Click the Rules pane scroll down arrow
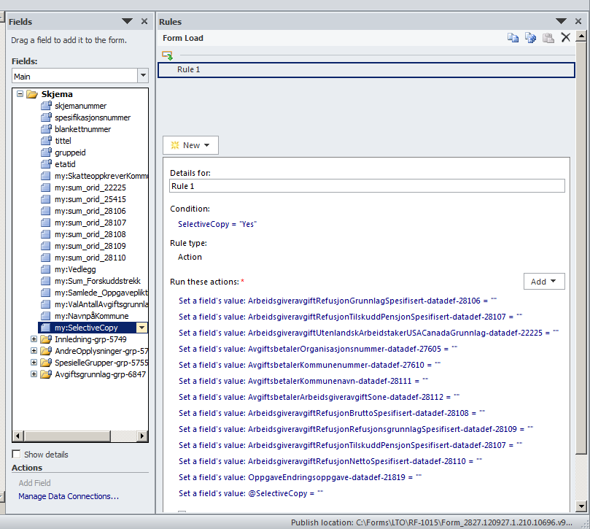This screenshot has height=529, width=590. [x=581, y=506]
